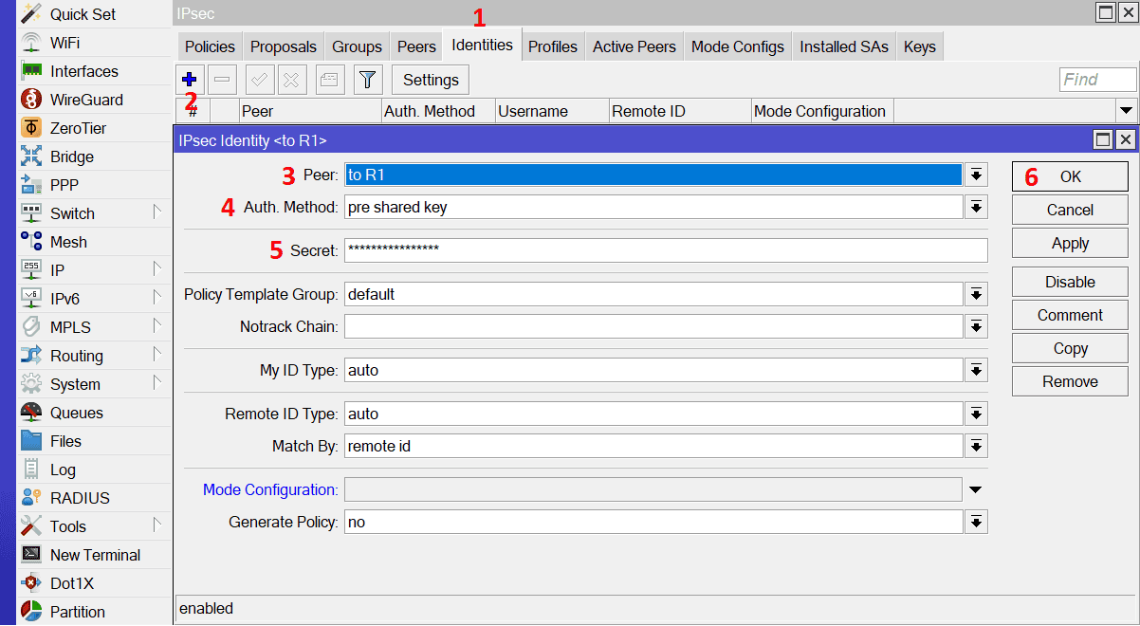
Task: Open Dot1X from the sidebar
Action: point(72,583)
